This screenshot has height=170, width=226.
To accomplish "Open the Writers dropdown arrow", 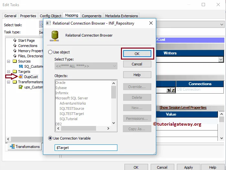I will click(x=221, y=59).
